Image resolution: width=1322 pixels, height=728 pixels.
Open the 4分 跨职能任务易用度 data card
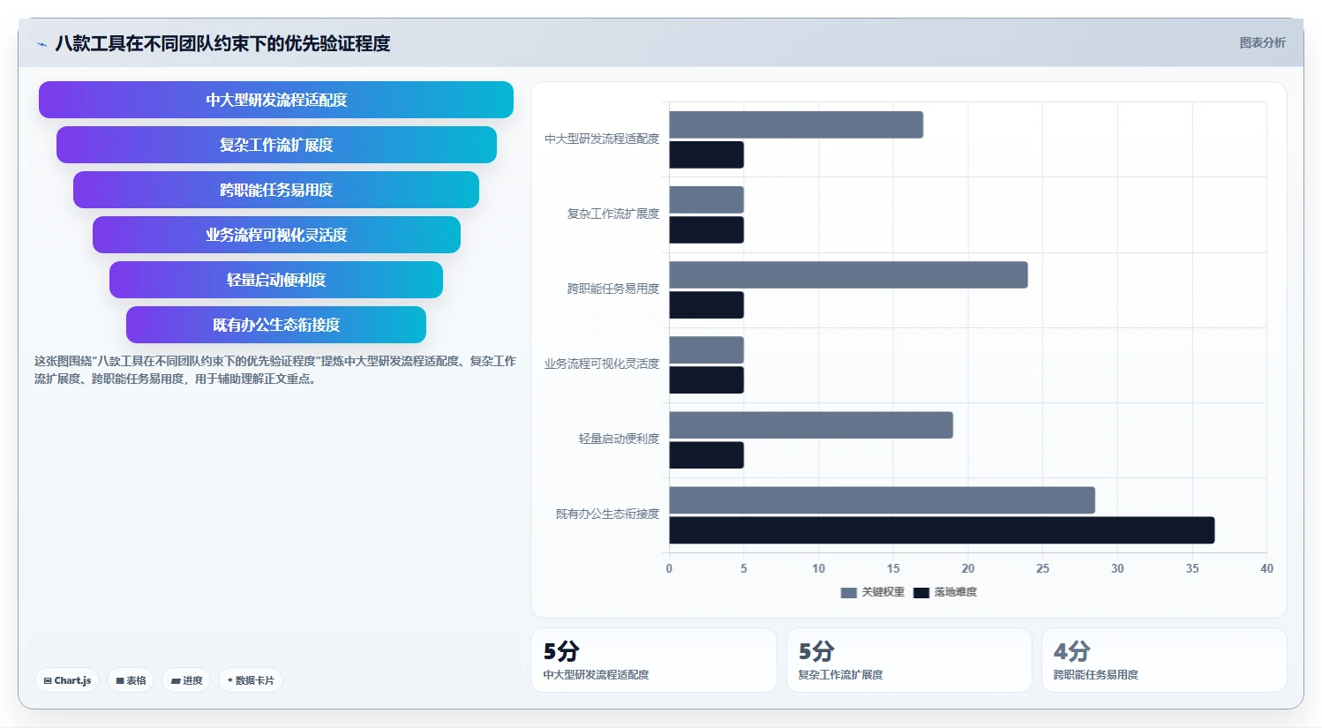click(1164, 660)
